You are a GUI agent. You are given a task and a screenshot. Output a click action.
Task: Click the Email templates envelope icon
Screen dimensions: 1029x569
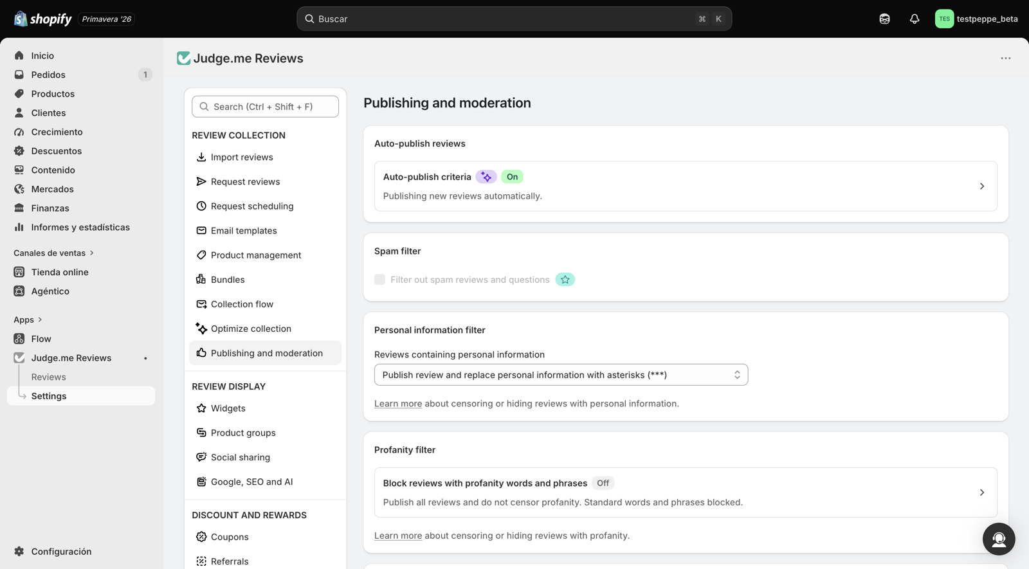[x=201, y=230]
